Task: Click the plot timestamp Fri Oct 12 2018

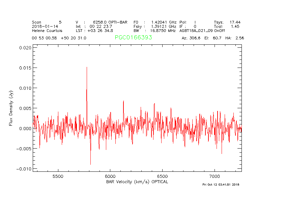Action: (x=221, y=185)
